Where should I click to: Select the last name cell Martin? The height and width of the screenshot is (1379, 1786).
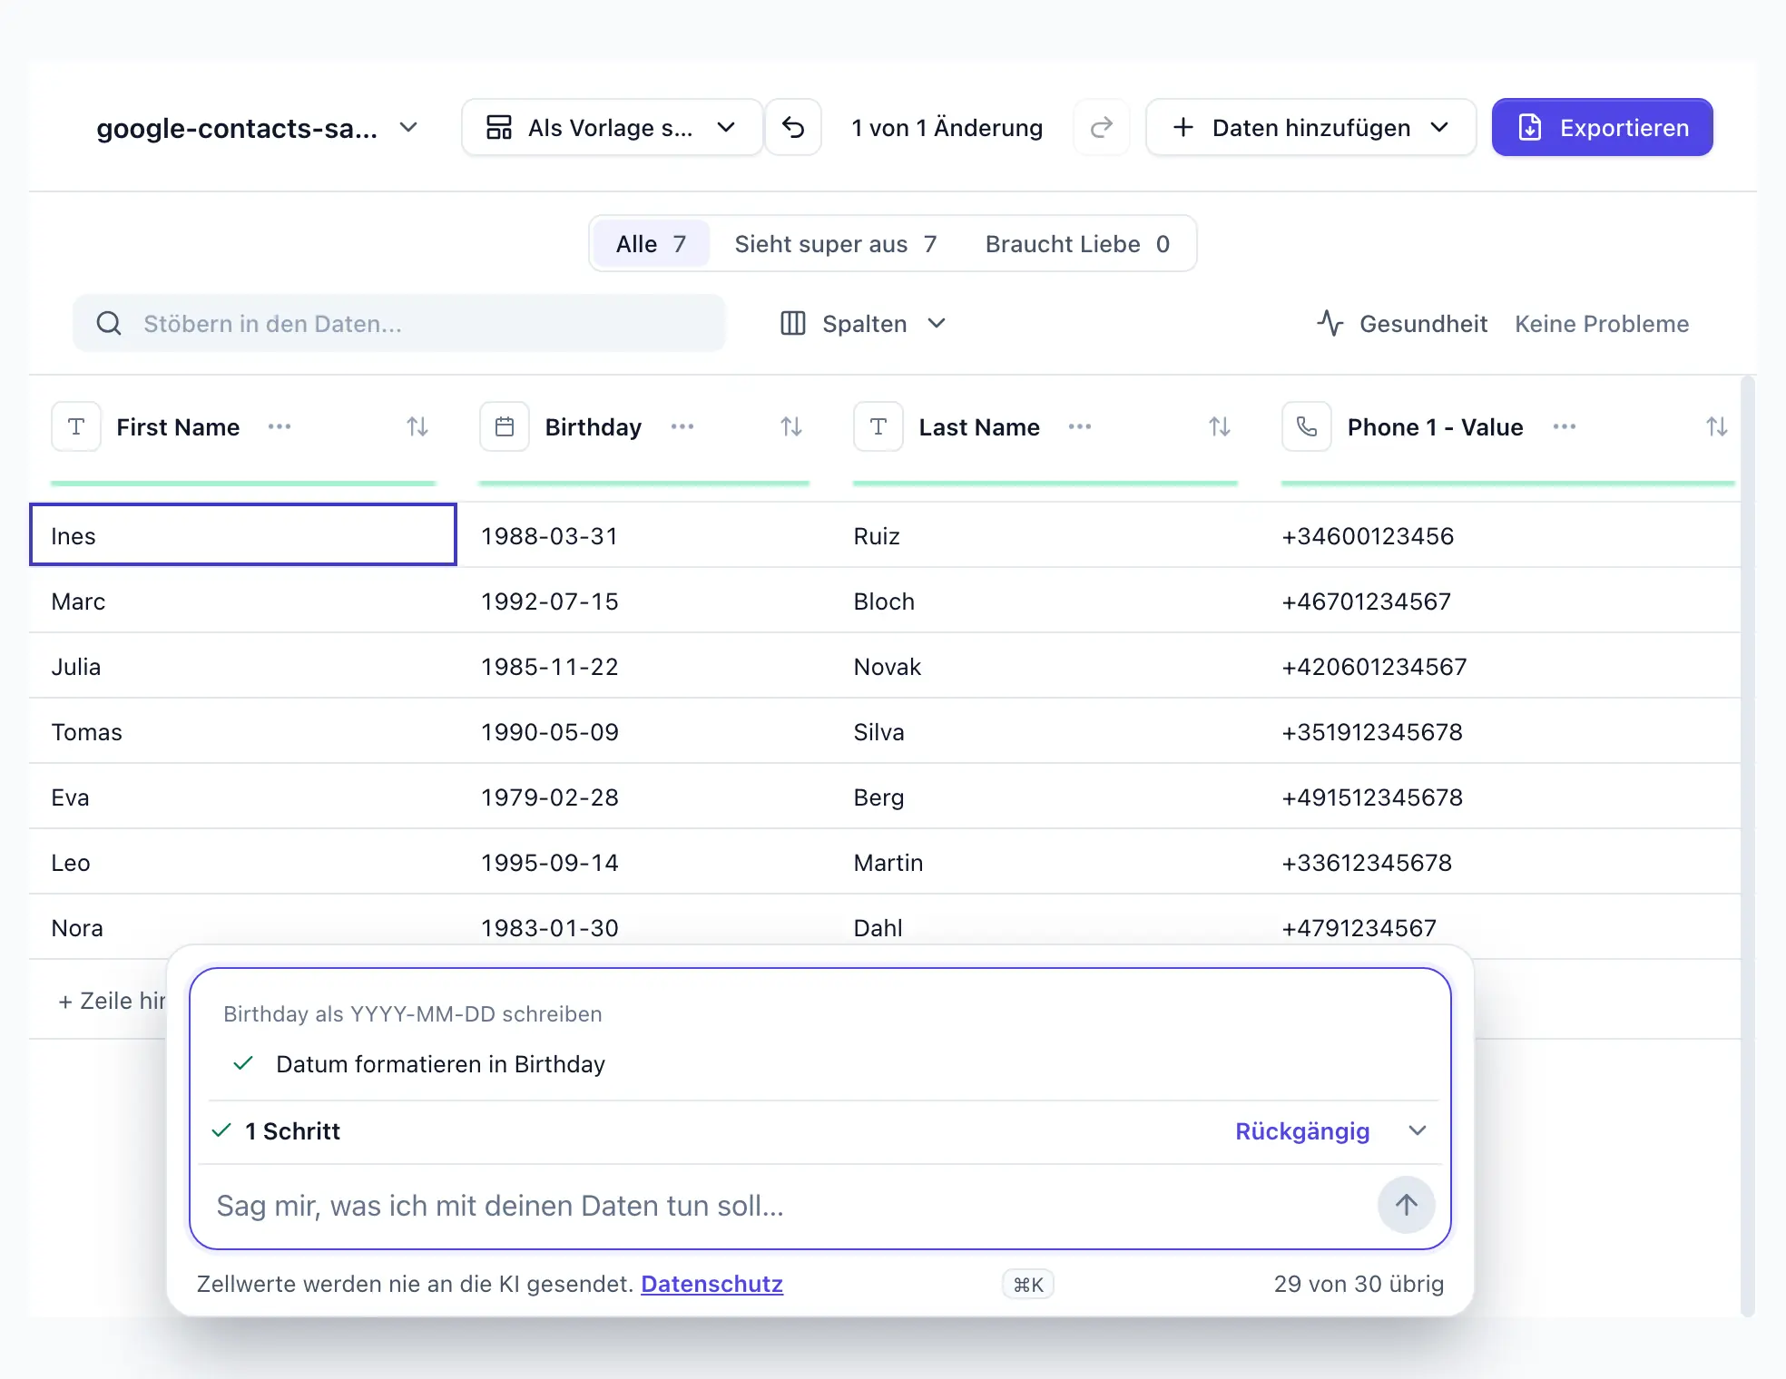[1045, 862]
